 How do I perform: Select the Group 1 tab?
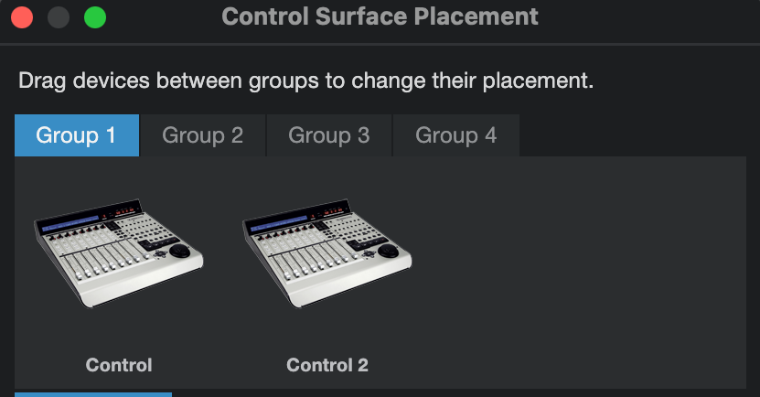pyautogui.click(x=77, y=136)
